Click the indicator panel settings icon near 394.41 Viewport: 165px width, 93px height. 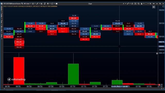click(x=157, y=53)
